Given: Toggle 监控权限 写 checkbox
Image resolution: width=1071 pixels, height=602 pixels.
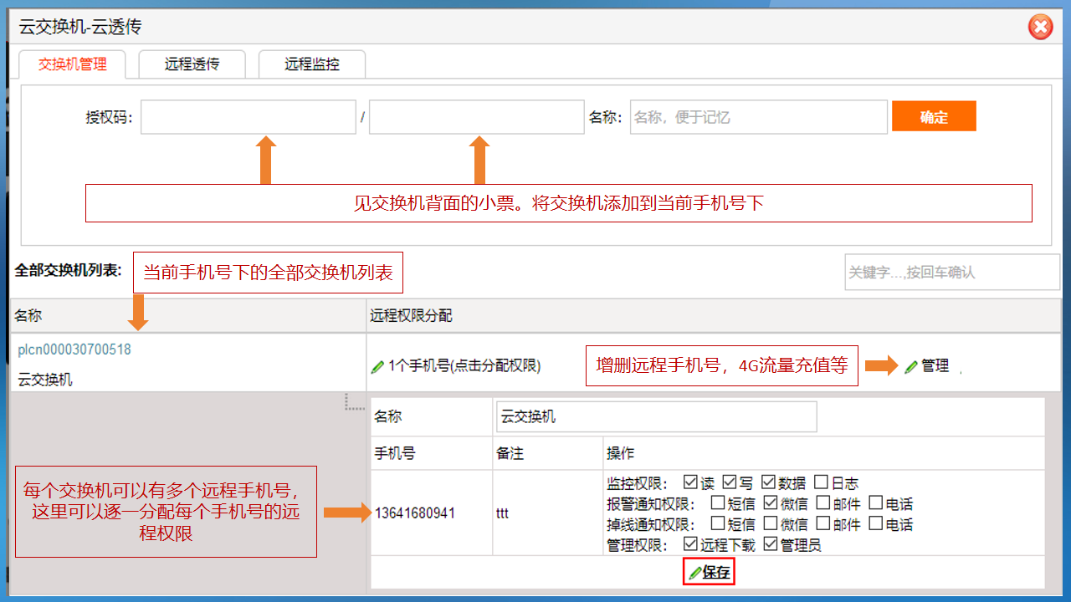Looking at the screenshot, I should click(729, 482).
